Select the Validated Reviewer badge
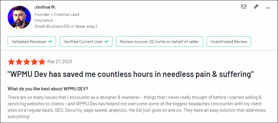 32,42
